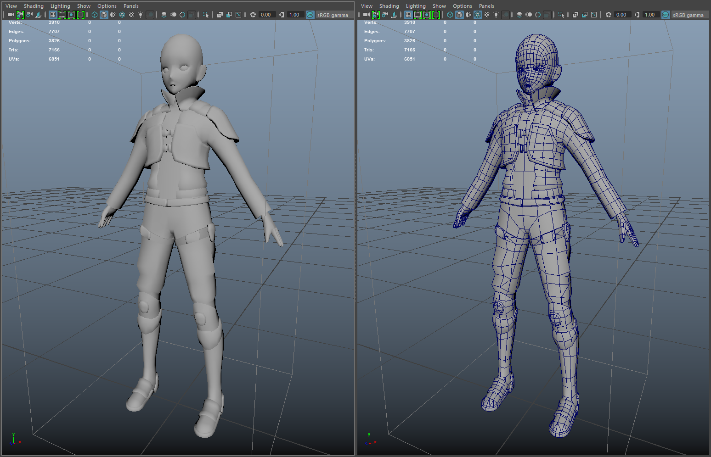711x457 pixels.
Task: Toggle view transform ON button in left viewport
Action: click(x=310, y=15)
